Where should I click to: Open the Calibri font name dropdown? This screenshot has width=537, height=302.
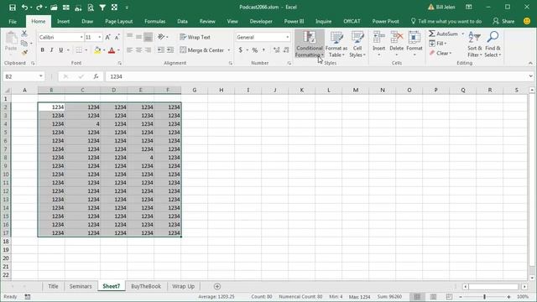tap(81, 37)
